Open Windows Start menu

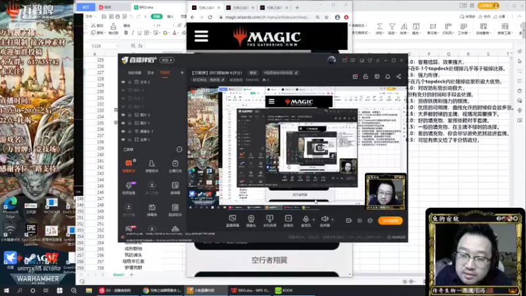click(x=7, y=291)
